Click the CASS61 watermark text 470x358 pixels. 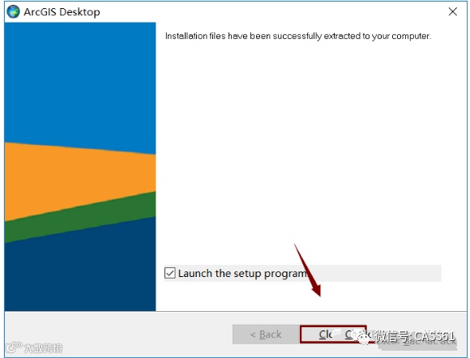[x=435, y=337]
